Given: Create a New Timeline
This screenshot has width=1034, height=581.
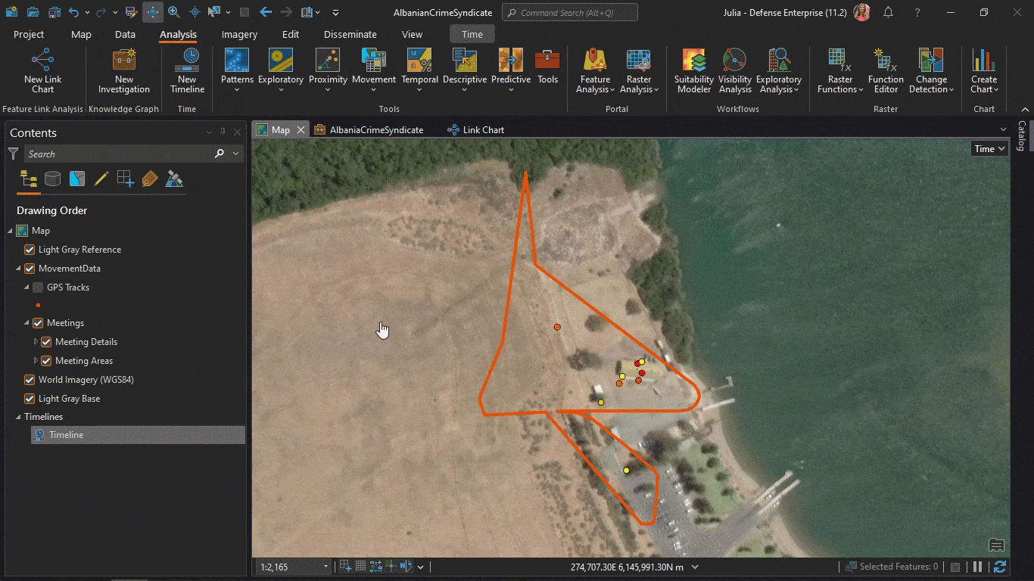Looking at the screenshot, I should point(187,72).
